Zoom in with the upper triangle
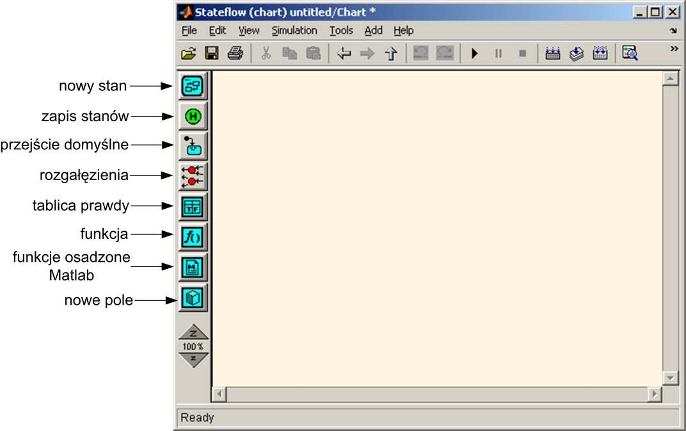 (x=193, y=332)
